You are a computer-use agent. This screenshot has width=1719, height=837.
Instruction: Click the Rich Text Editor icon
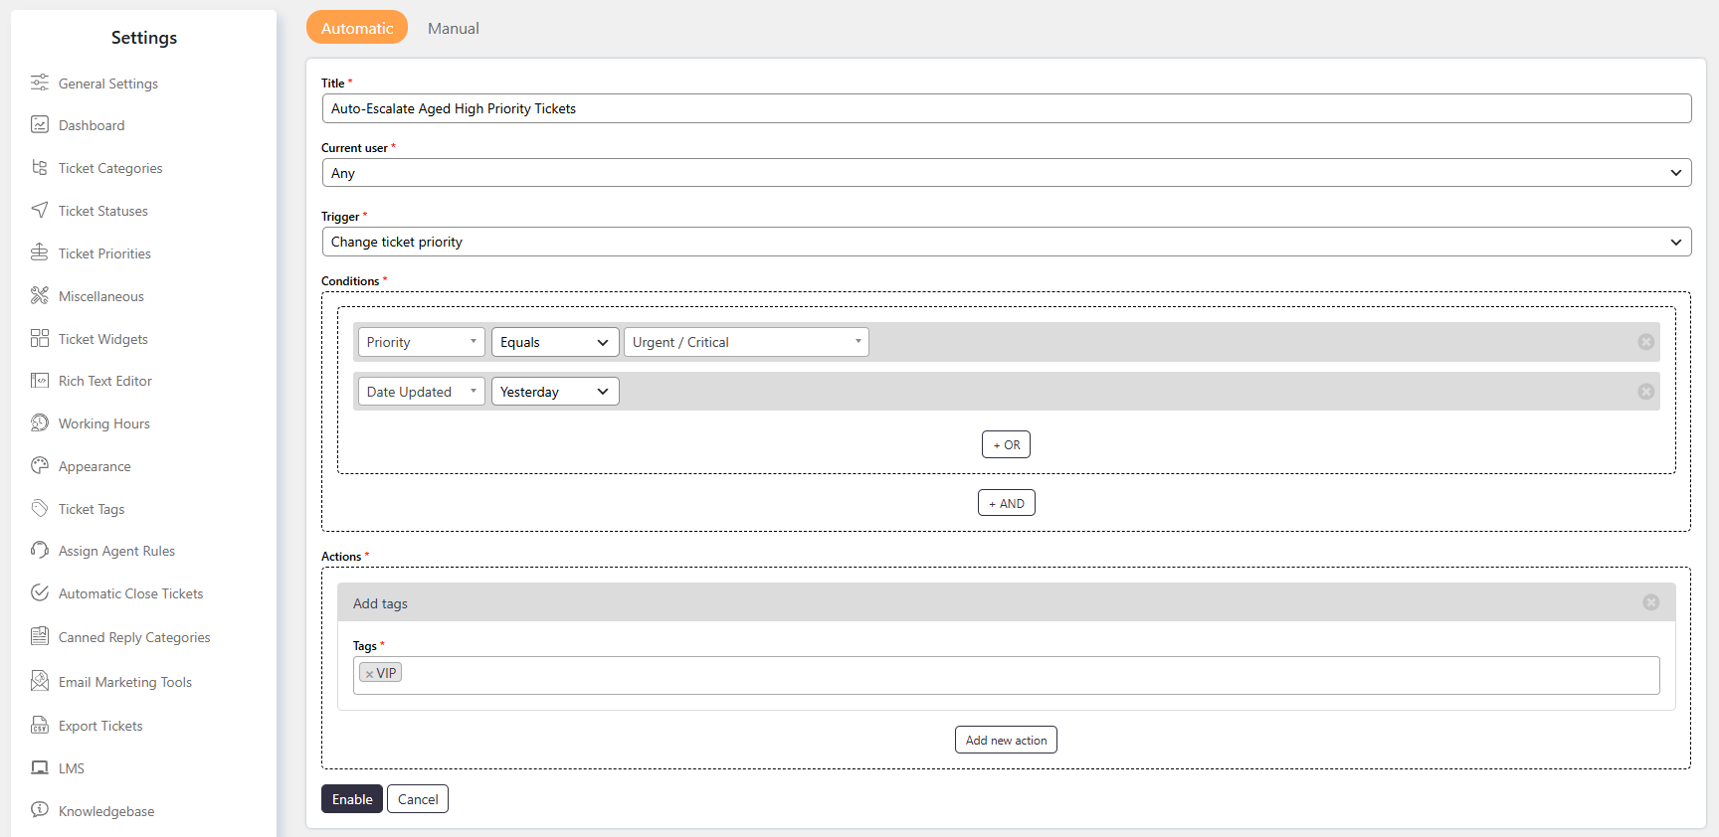tap(40, 380)
